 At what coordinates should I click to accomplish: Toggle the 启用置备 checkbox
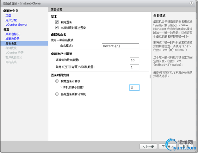point(57,22)
